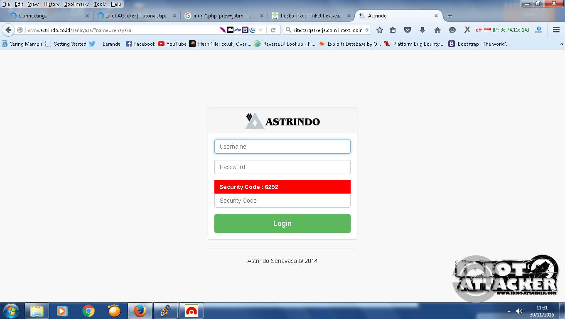Open the Facebook bookmark

point(140,44)
